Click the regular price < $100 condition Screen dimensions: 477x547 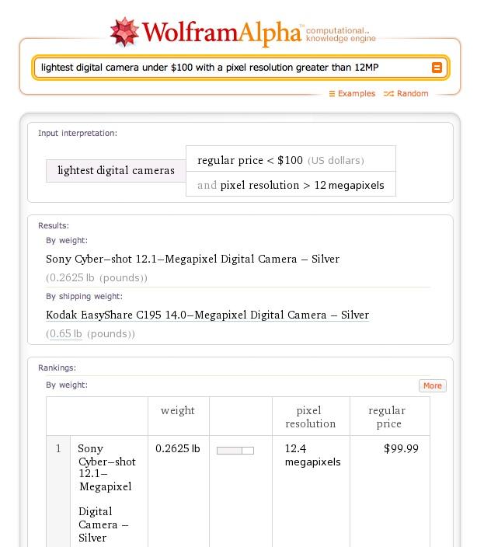(x=291, y=159)
